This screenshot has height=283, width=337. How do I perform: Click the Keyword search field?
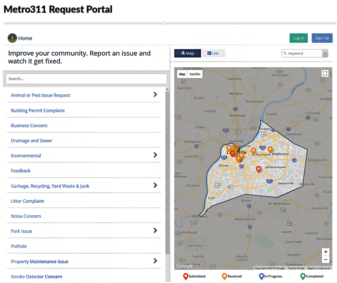[302, 53]
